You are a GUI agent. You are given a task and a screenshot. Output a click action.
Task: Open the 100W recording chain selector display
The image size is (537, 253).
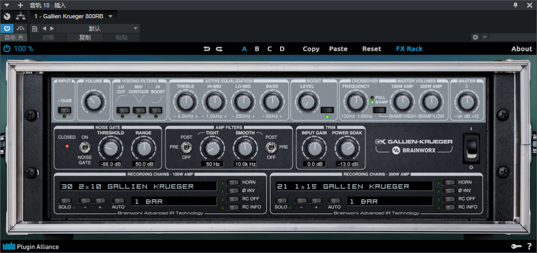click(x=138, y=186)
